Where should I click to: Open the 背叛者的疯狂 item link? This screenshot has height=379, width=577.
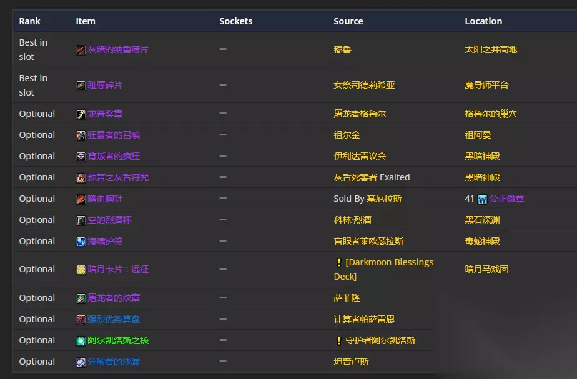pos(113,156)
